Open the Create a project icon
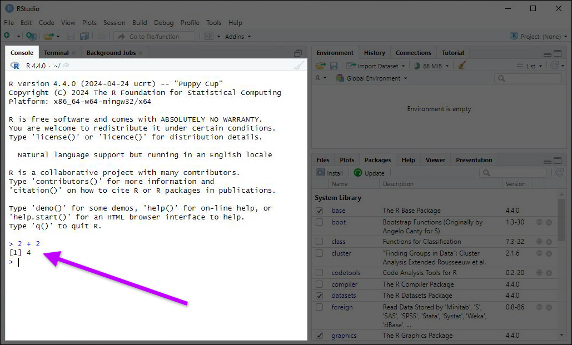The width and height of the screenshot is (572, 345). click(31, 36)
